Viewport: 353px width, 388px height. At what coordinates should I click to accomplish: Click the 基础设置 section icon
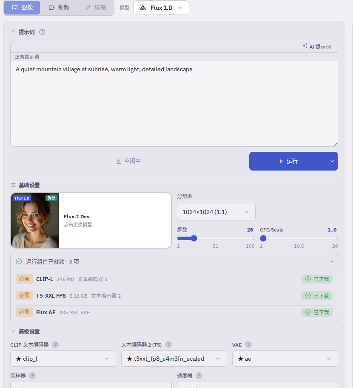13,185
